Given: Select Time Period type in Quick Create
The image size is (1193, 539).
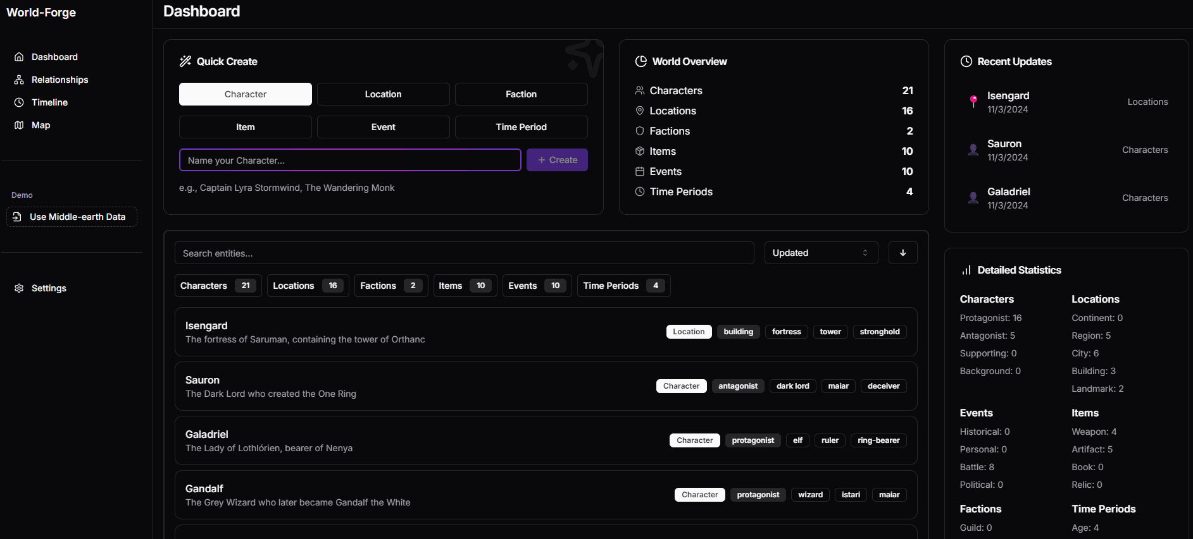Looking at the screenshot, I should [x=522, y=127].
